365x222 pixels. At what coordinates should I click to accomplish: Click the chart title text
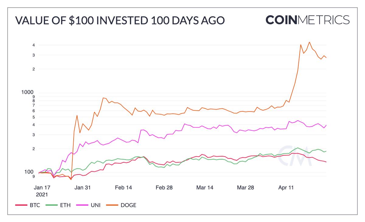point(120,20)
